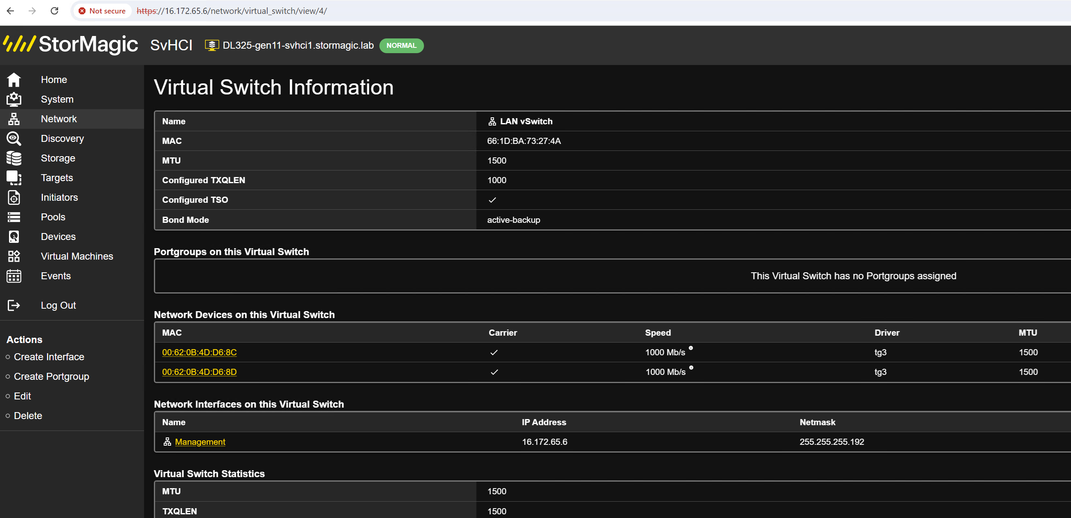This screenshot has height=518, width=1071.
Task: Open the Devices menu item
Action: pos(58,236)
